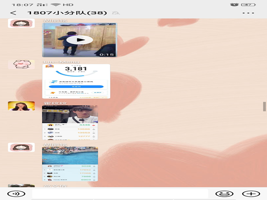Open the step ranking image showing 4446

(x=70, y=122)
